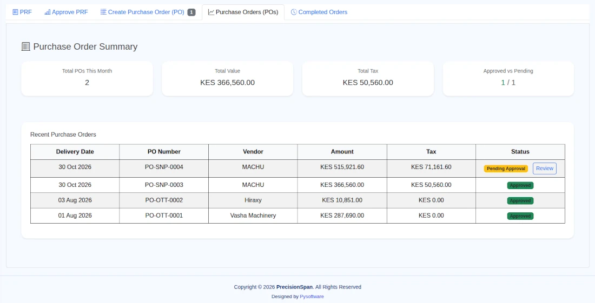
Task: Click the PrecisionSpan name in footer
Action: click(294, 287)
